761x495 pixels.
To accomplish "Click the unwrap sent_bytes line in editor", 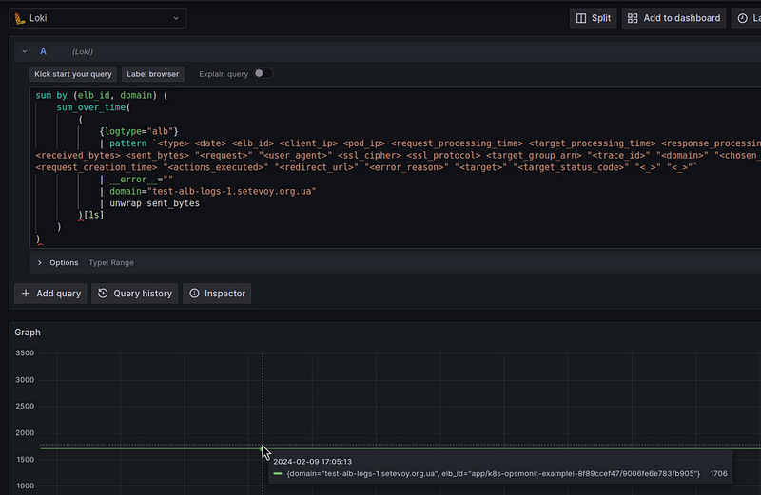I will [x=154, y=203].
